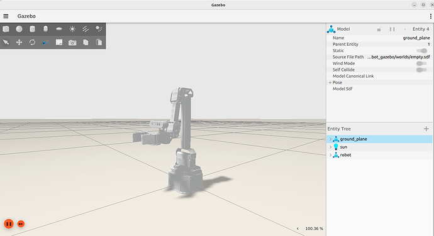Toggle the Wind Mode switch
434x236 pixels.
tap(422, 63)
